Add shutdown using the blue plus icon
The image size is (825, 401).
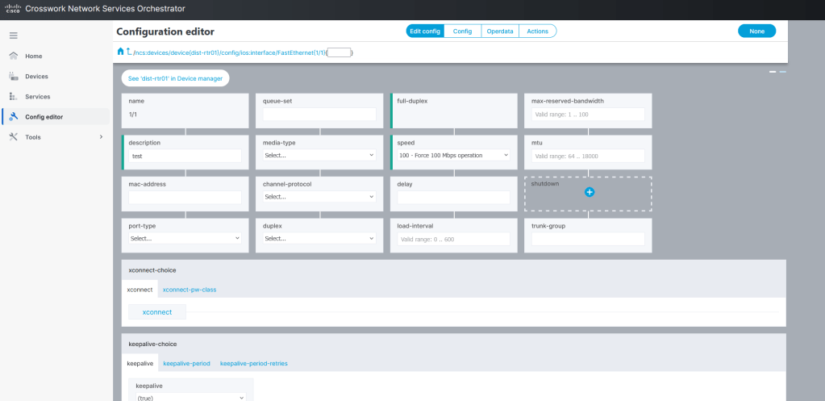pyautogui.click(x=589, y=192)
